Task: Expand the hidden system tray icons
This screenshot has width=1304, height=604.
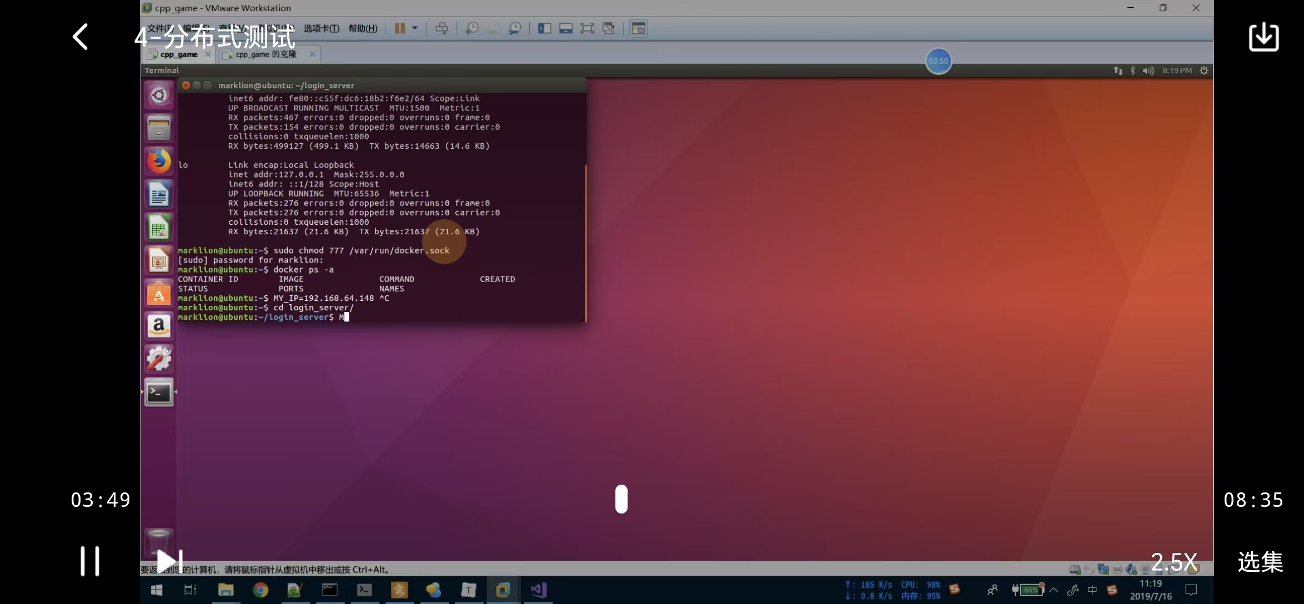Action: click(1054, 590)
